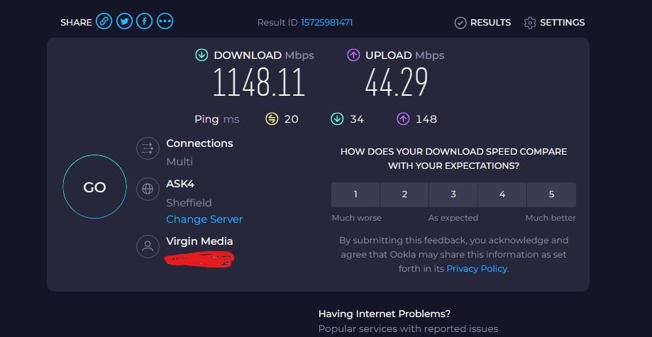This screenshot has height=337, width=652.
Task: Click the yellow idle ping icon
Action: click(272, 119)
